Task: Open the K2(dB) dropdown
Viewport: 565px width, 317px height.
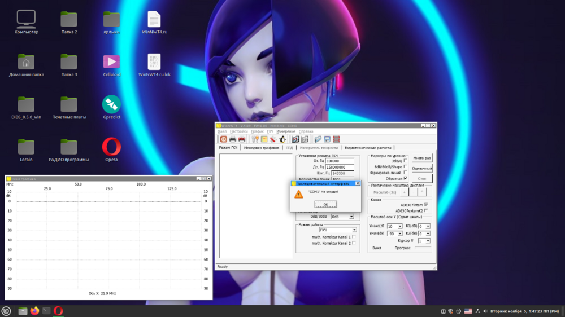Action: click(x=424, y=234)
